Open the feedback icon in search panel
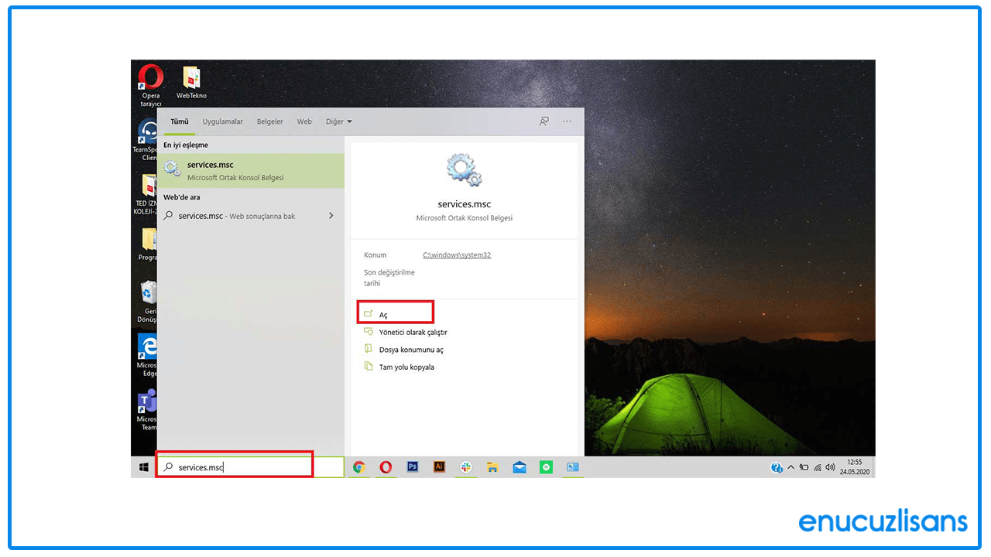 pos(544,121)
